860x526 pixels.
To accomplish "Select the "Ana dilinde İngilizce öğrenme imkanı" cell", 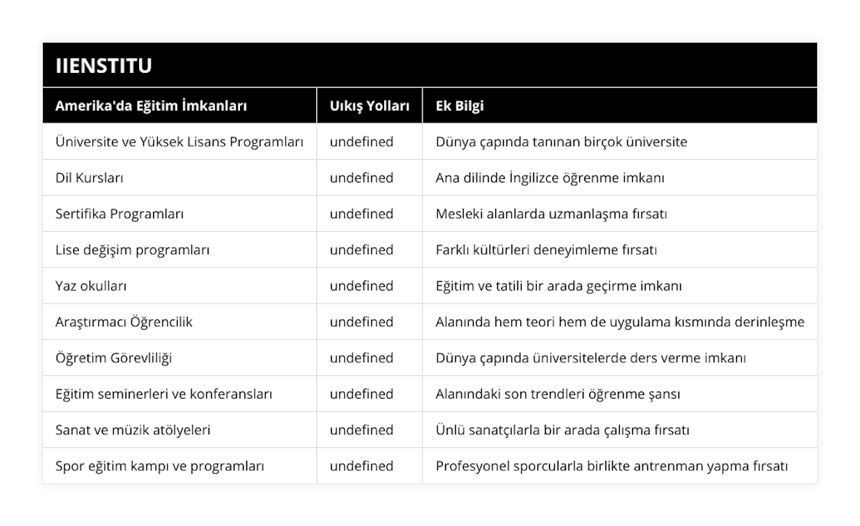I will 550,177.
